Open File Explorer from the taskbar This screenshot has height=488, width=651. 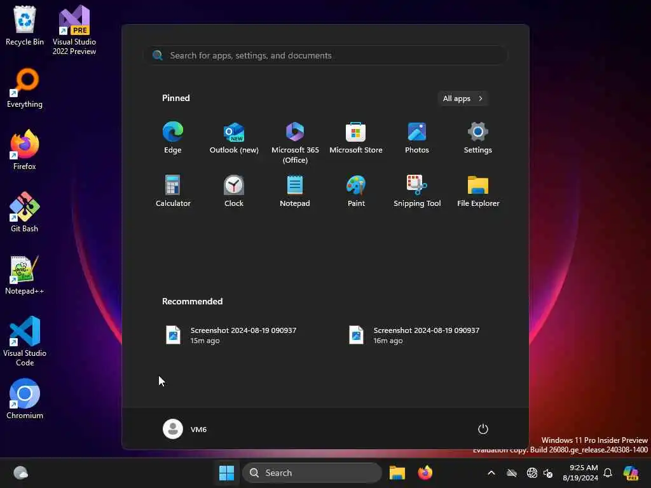tap(397, 473)
